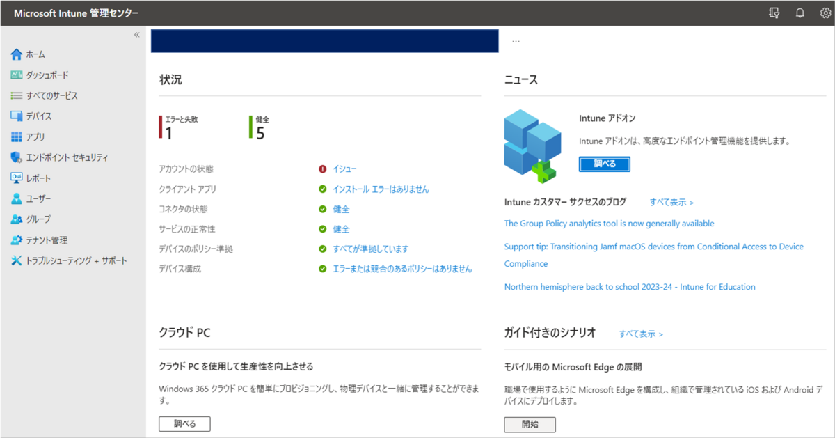The height and width of the screenshot is (438, 835).
Task: Select トラブルシューティング + サポート in navigation
Action: pos(77,260)
